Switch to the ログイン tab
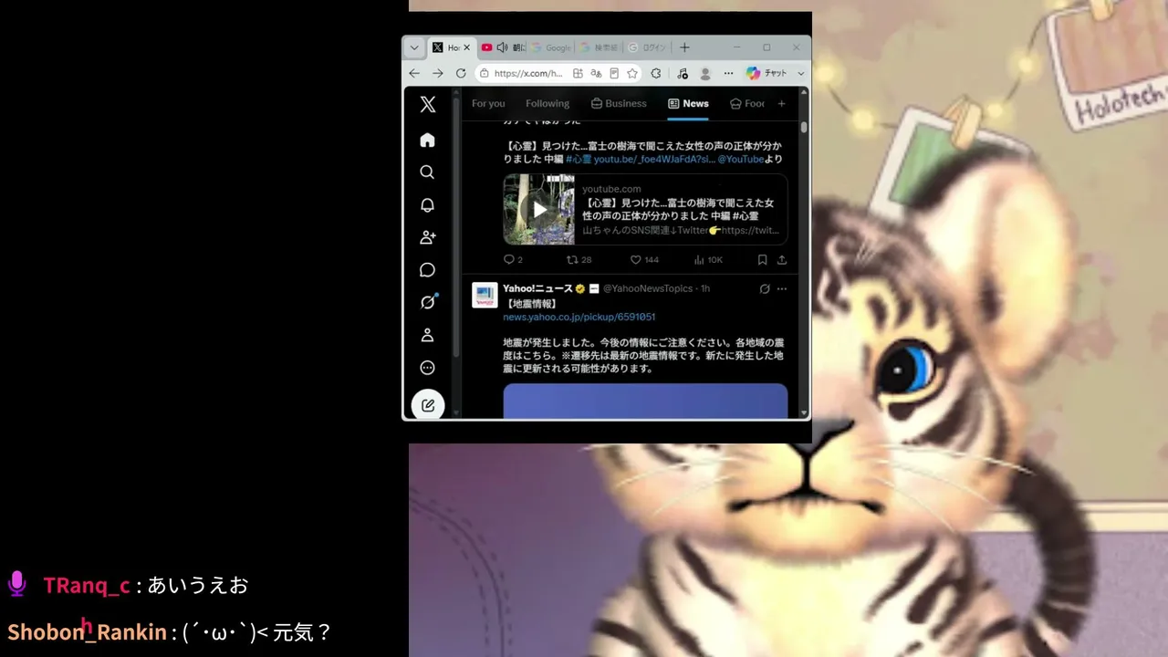Viewport: 1168px width, 657px height. coord(647,47)
